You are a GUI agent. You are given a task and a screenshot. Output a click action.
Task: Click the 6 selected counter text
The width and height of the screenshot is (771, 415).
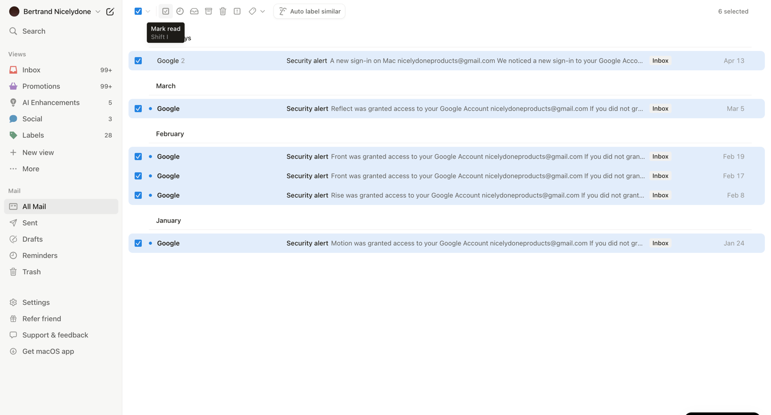(733, 11)
